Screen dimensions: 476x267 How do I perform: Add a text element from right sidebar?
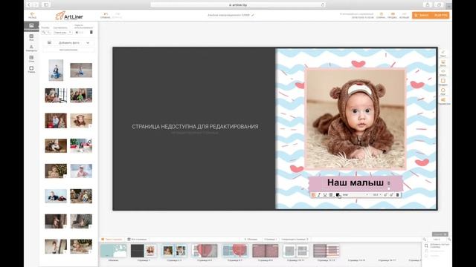click(443, 53)
